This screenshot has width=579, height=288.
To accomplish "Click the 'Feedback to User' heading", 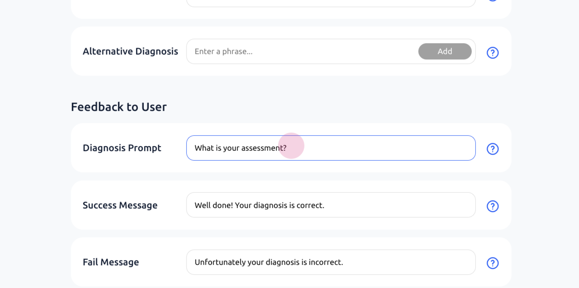I will click(x=119, y=107).
